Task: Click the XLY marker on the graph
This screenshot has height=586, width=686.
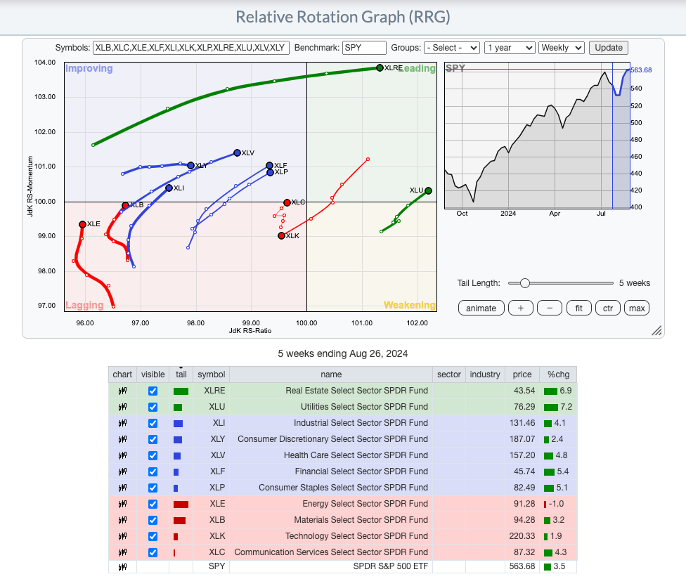Action: [x=190, y=165]
